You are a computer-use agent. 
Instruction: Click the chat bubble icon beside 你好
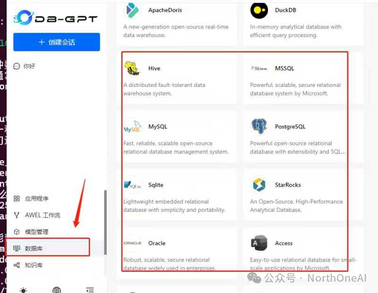pyautogui.click(x=17, y=66)
